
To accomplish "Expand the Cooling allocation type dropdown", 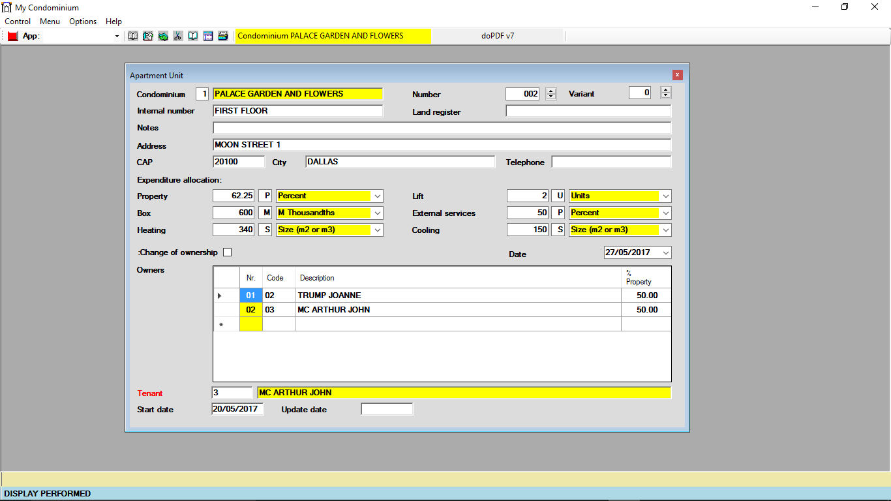I will tap(665, 230).
